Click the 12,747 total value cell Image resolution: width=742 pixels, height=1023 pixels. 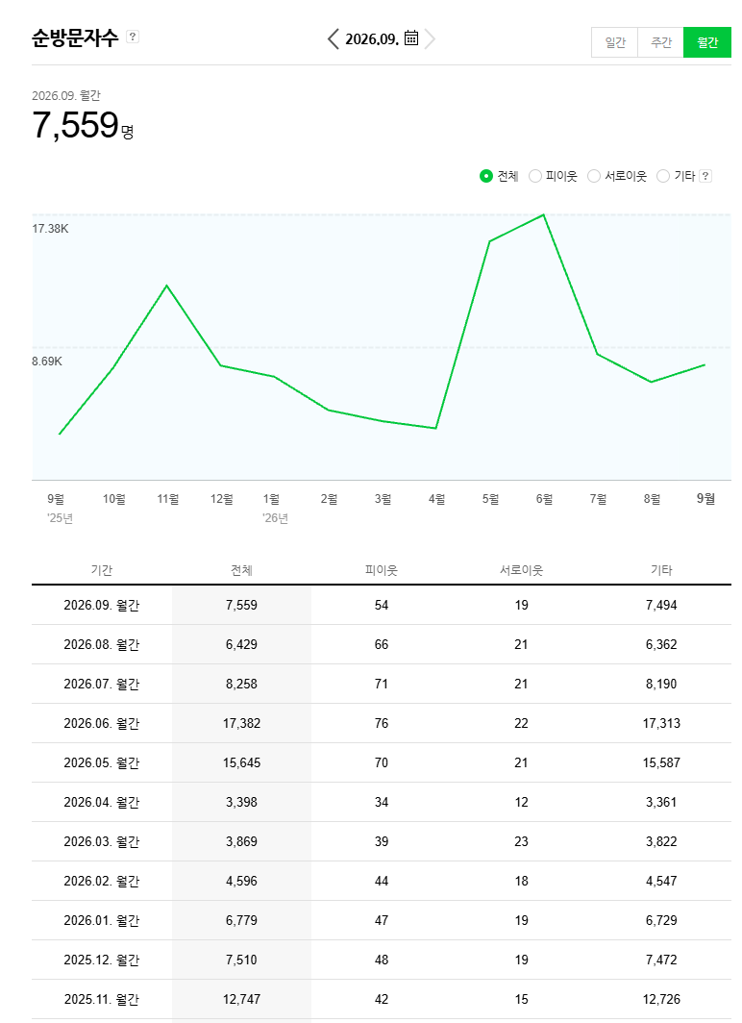[x=241, y=1000]
